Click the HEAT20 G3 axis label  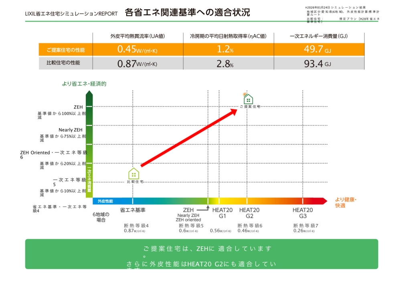pyautogui.click(x=302, y=213)
